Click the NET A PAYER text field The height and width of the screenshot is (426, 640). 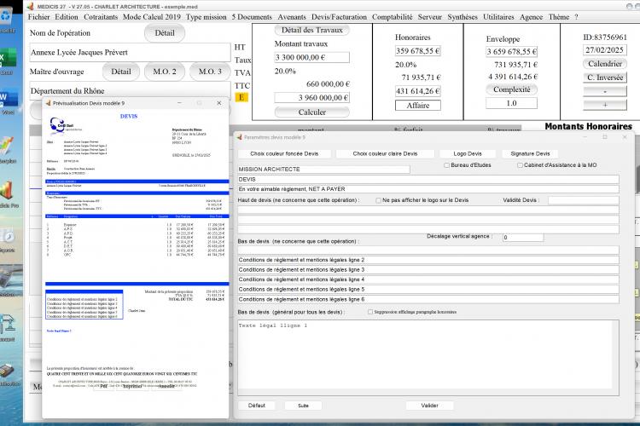(x=428, y=189)
